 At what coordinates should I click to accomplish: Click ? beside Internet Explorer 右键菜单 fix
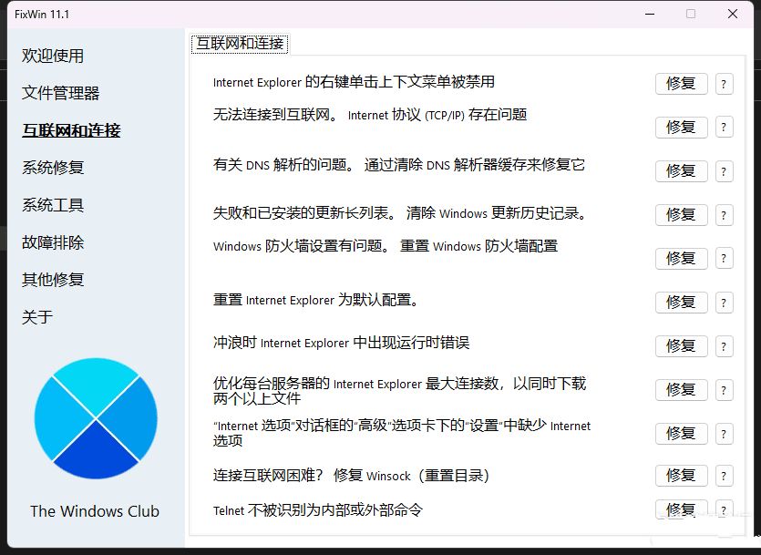(724, 84)
